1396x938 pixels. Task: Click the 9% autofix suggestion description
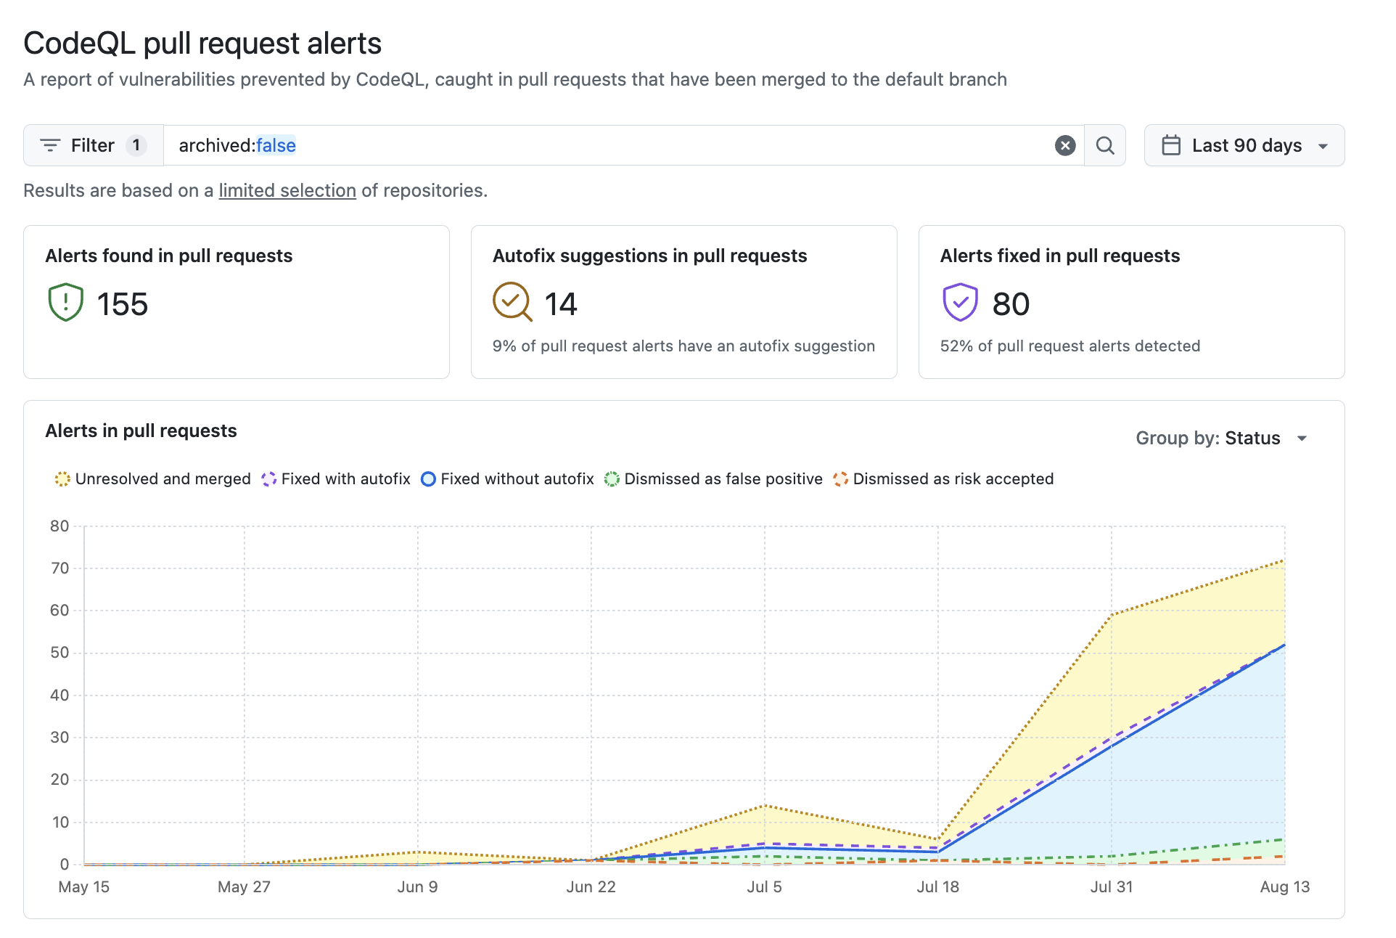(x=683, y=346)
